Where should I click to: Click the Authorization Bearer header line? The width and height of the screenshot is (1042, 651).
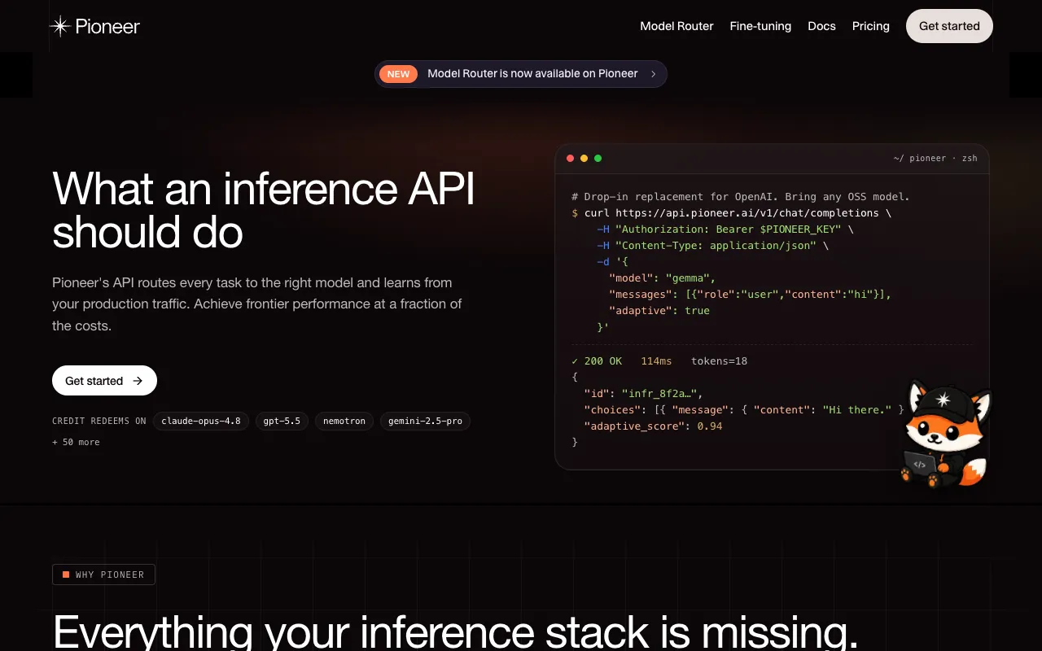725,229
